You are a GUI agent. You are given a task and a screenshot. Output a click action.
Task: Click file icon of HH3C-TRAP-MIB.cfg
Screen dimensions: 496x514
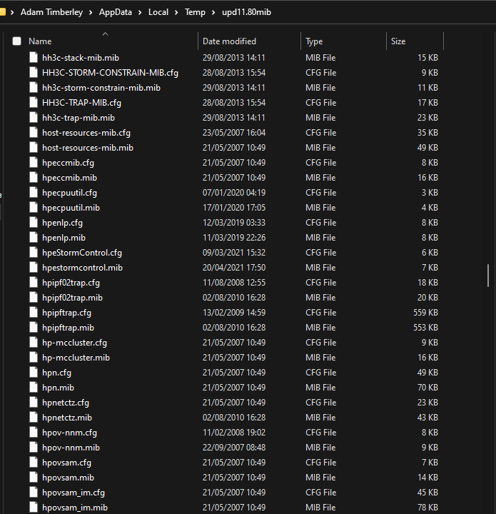[34, 103]
